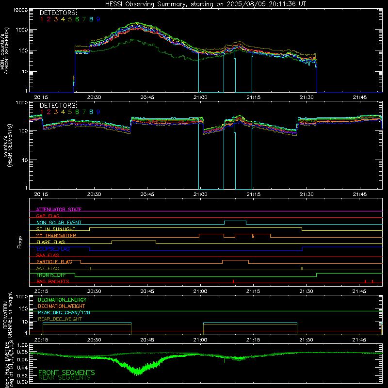Screen dimensions: 388x388
Task: Click the bad packets red tick near 21:09
Action: [x=233, y=281]
